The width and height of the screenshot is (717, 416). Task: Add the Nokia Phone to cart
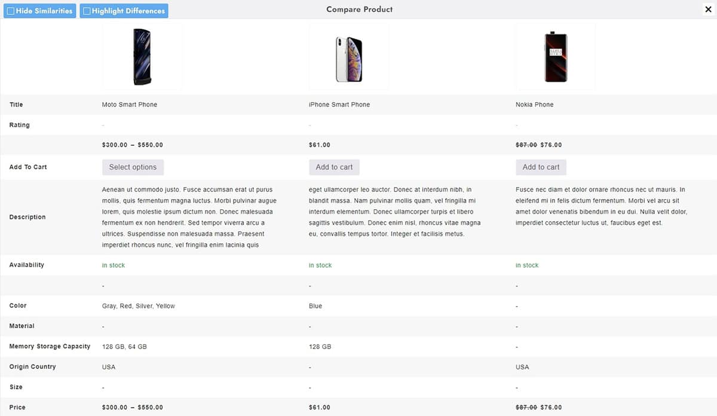point(541,167)
